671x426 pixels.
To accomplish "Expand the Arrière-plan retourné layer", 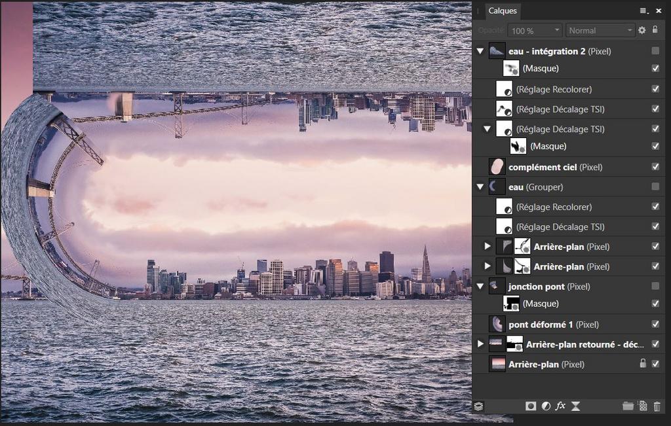I will [480, 344].
